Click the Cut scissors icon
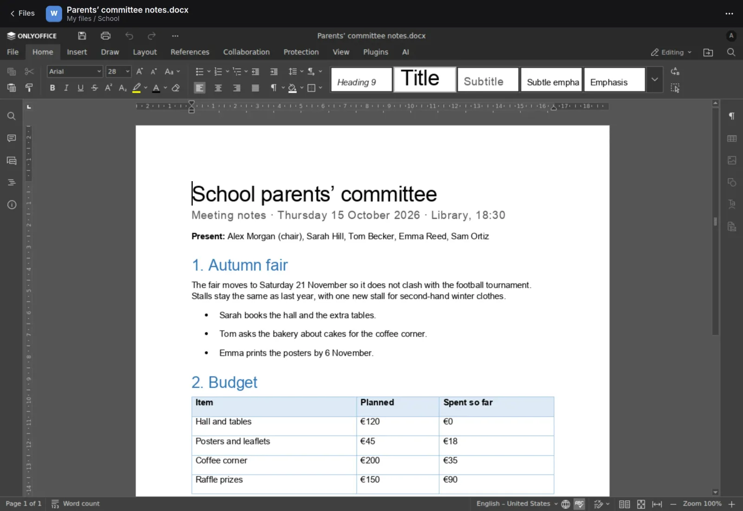Viewport: 743px width, 511px height. click(29, 72)
